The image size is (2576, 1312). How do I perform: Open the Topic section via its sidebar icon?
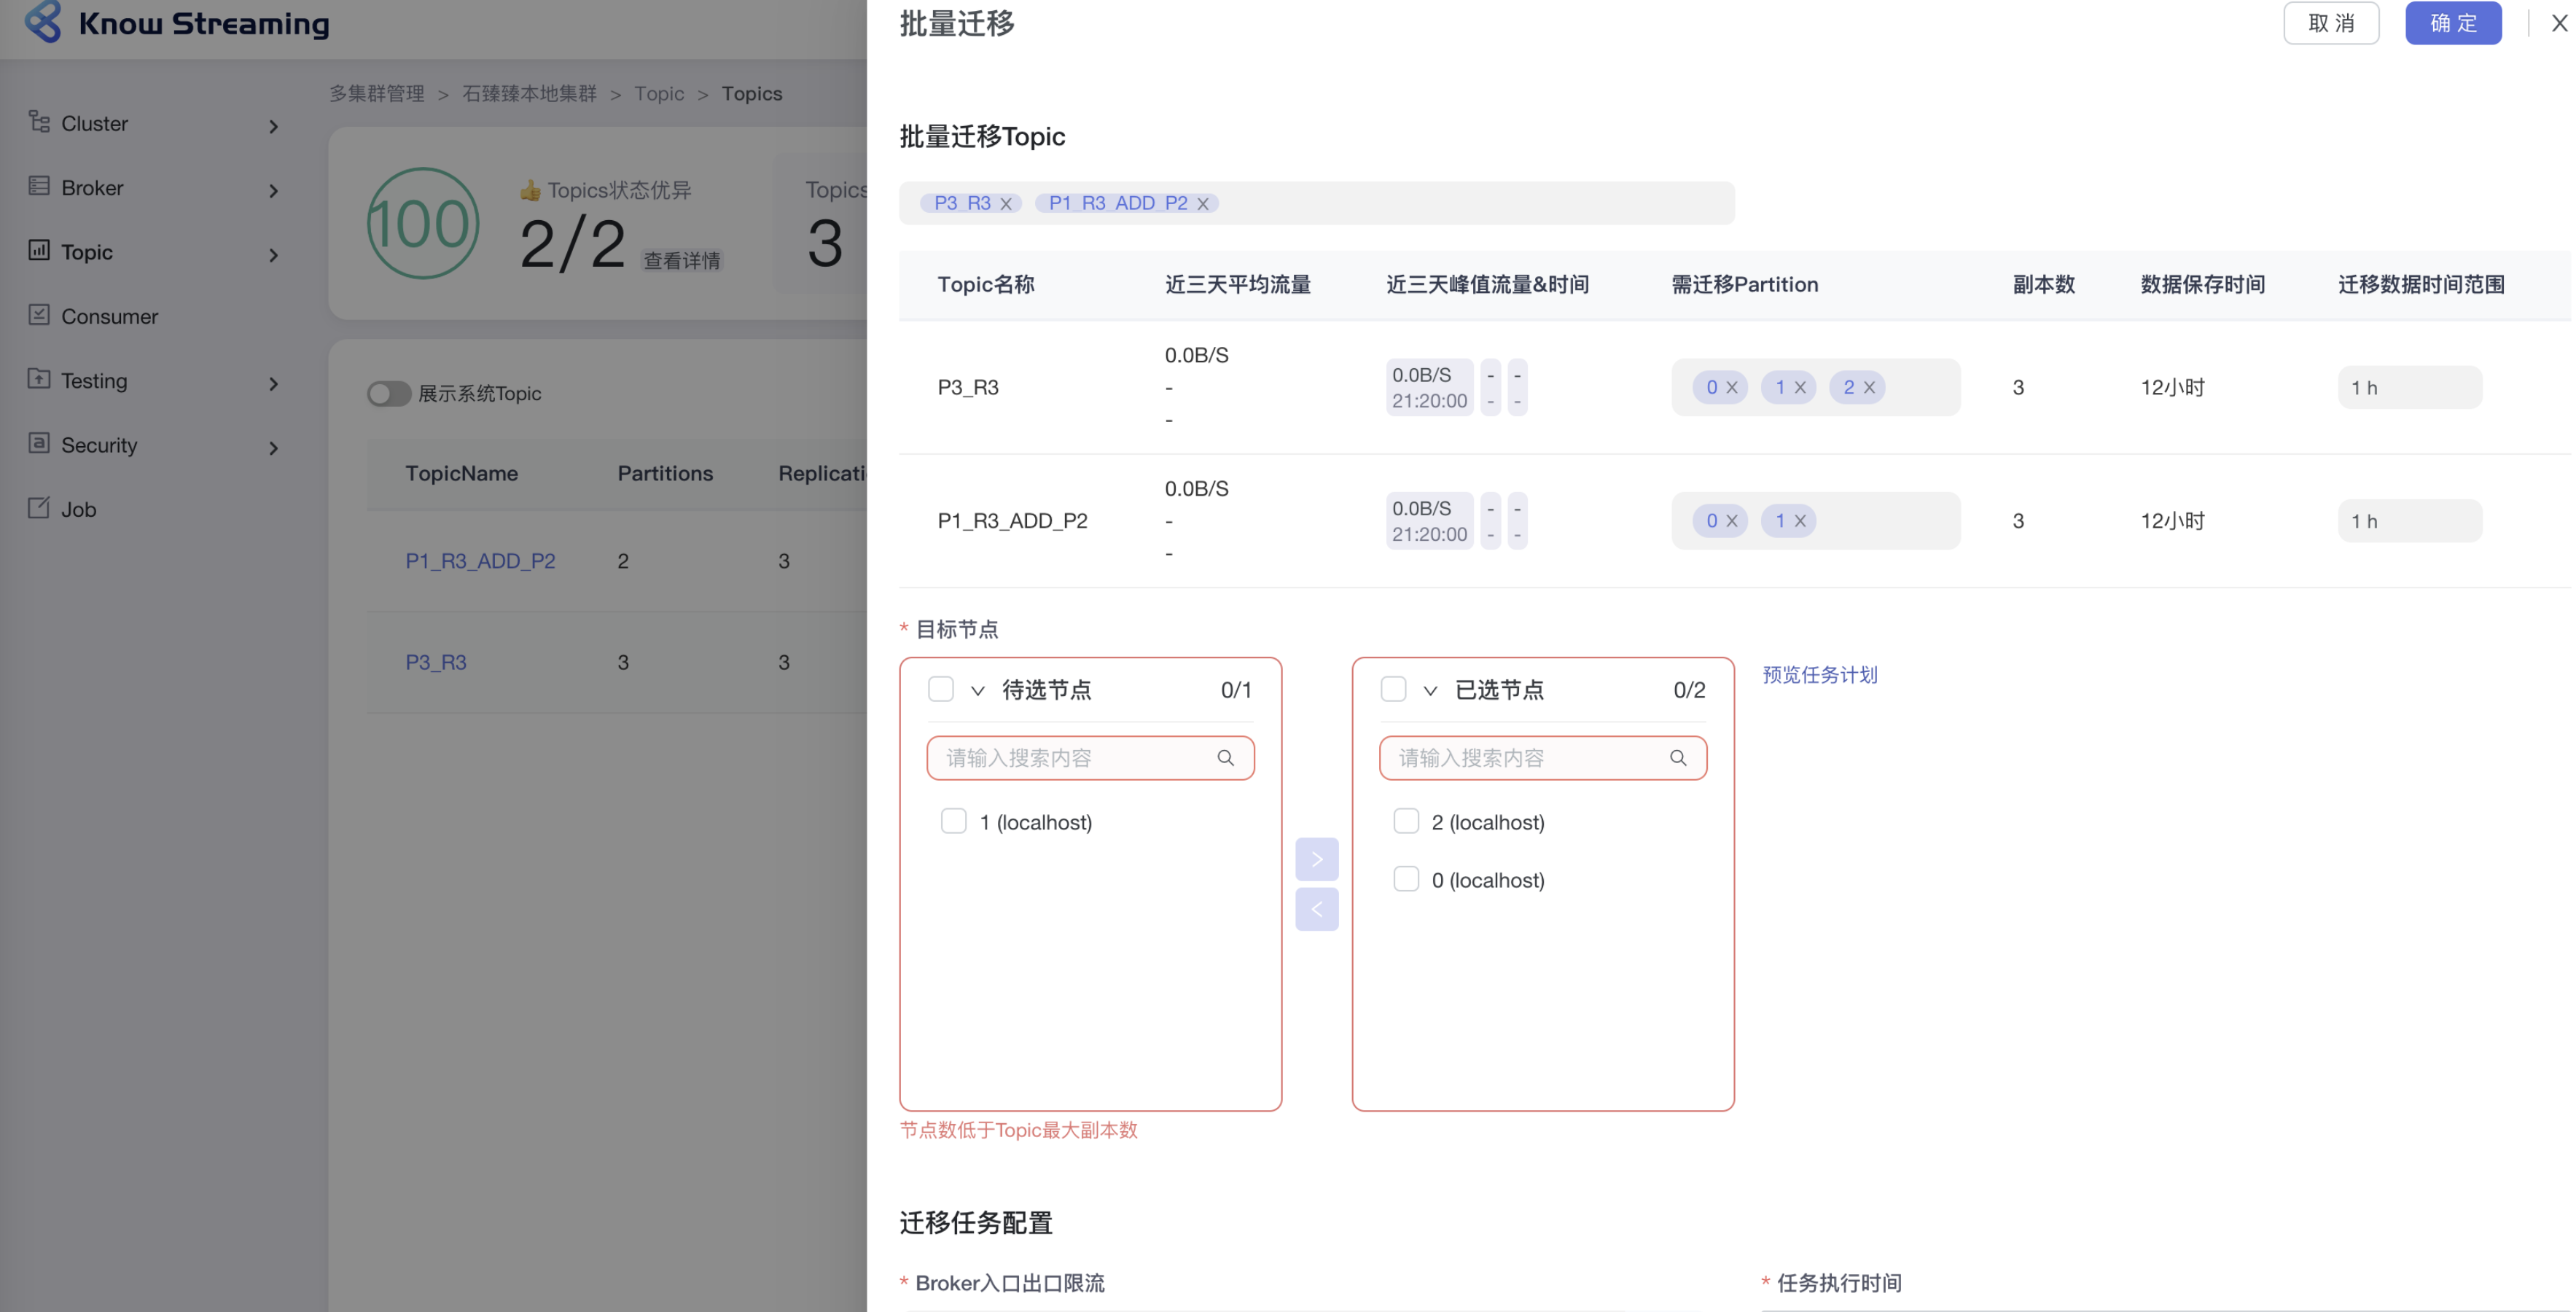pyautogui.click(x=39, y=251)
